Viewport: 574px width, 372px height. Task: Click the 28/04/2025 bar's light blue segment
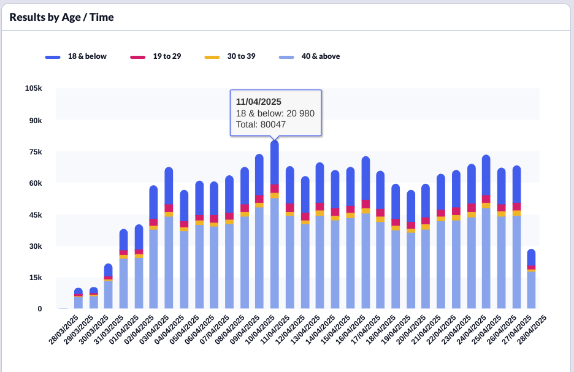click(531, 289)
